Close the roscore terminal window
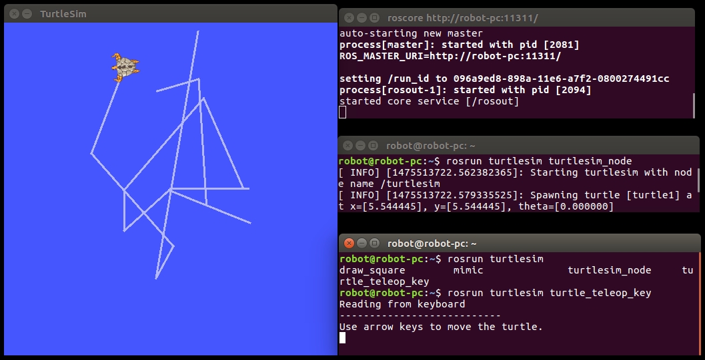705x360 pixels. [349, 18]
